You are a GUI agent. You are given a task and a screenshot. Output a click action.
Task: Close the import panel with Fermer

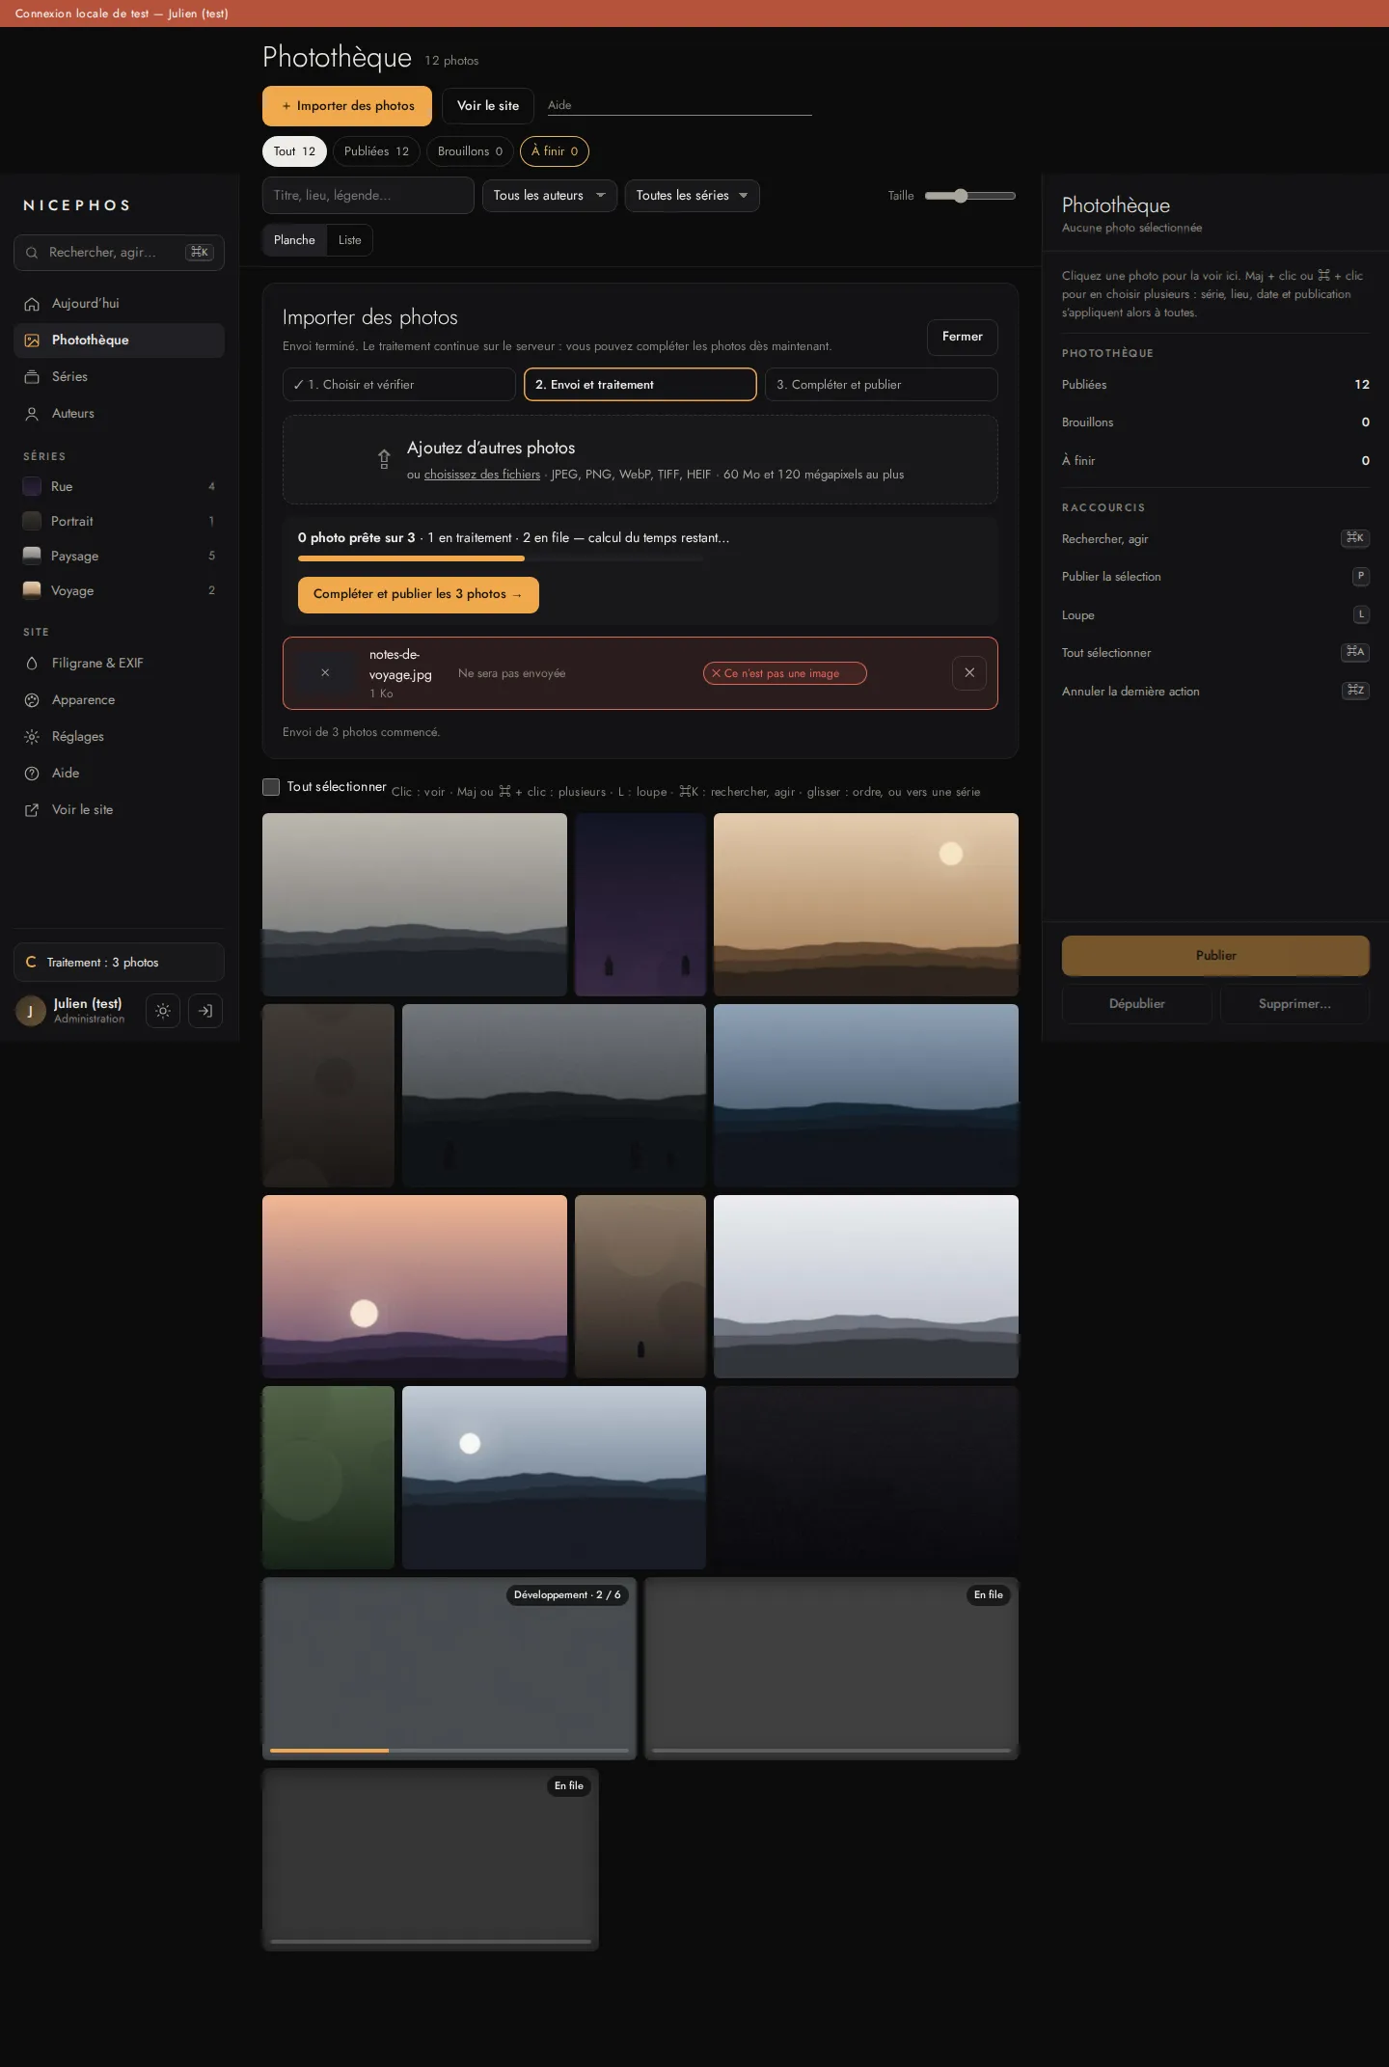pos(963,337)
